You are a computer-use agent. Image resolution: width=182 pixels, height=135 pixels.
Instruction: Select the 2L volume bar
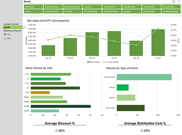point(46,79)
